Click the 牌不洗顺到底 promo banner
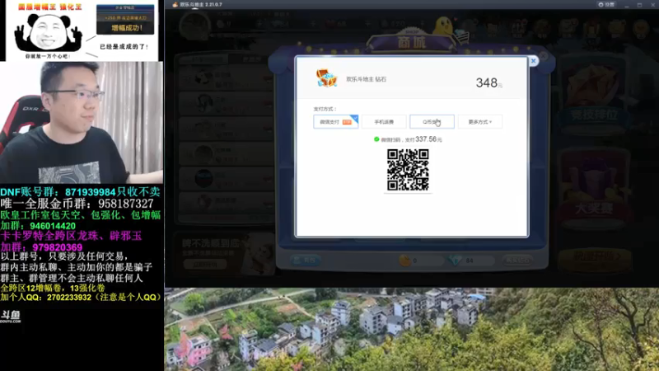 click(224, 252)
